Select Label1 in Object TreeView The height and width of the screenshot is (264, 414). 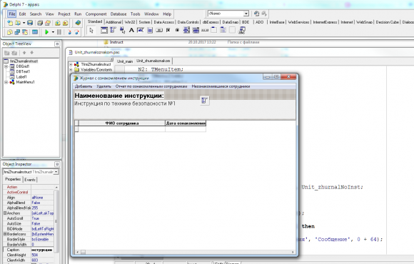pyautogui.click(x=21, y=77)
